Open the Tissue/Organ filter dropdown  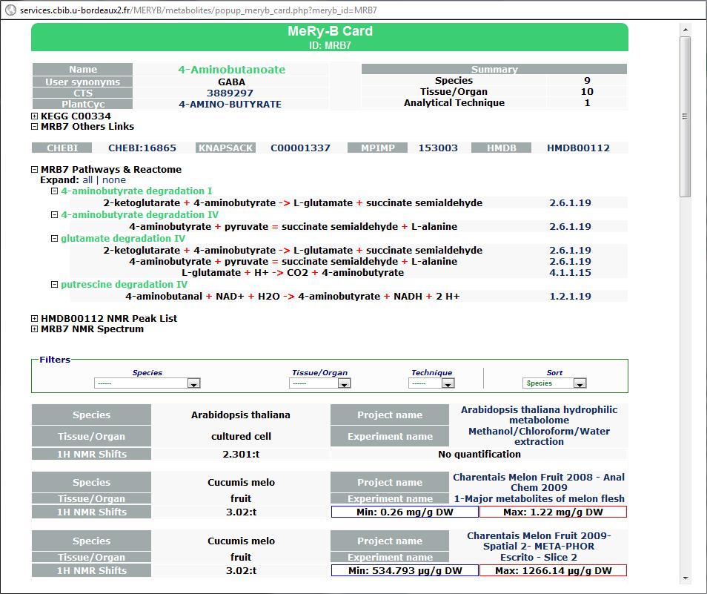[x=319, y=383]
